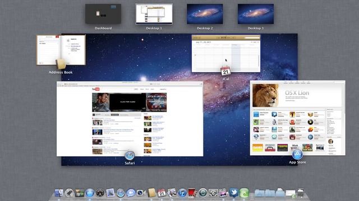Launch iTunes music note icon in Dock
The width and height of the screenshot is (359, 201).
(x=182, y=193)
